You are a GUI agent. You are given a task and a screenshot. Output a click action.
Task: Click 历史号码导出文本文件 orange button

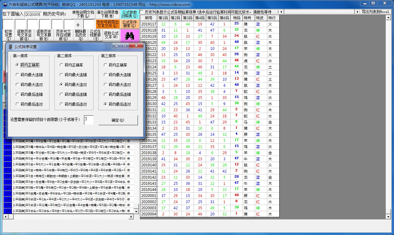(107, 24)
